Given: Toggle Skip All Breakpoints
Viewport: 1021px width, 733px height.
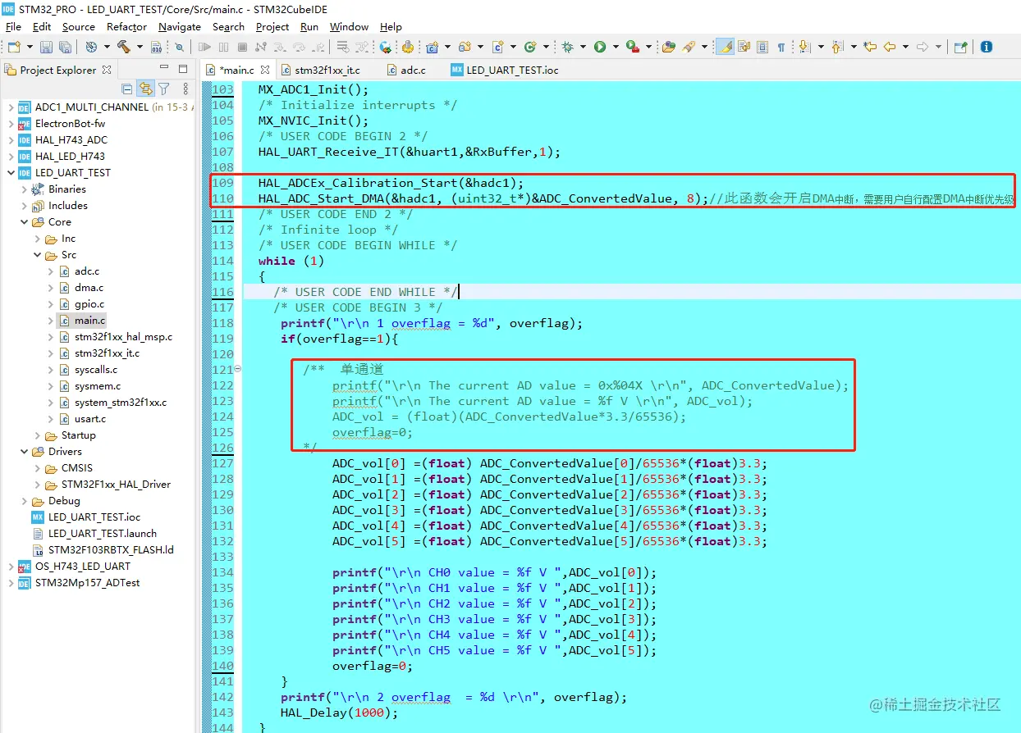Looking at the screenshot, I should click(179, 47).
